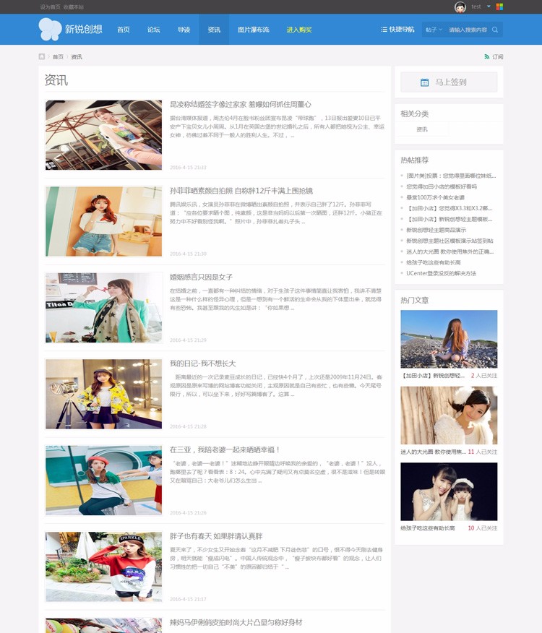Click thumbnail of 胖子也有春天 article

pyautogui.click(x=104, y=567)
